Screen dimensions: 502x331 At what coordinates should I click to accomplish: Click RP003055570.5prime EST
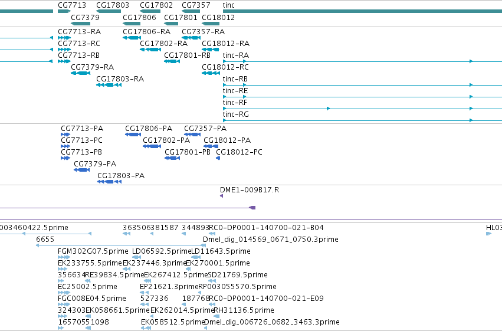(237, 287)
